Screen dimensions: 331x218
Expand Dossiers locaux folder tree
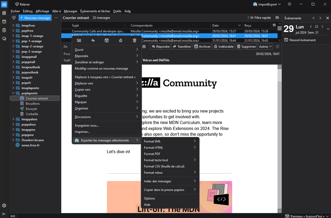pyautogui.click(x=13, y=140)
